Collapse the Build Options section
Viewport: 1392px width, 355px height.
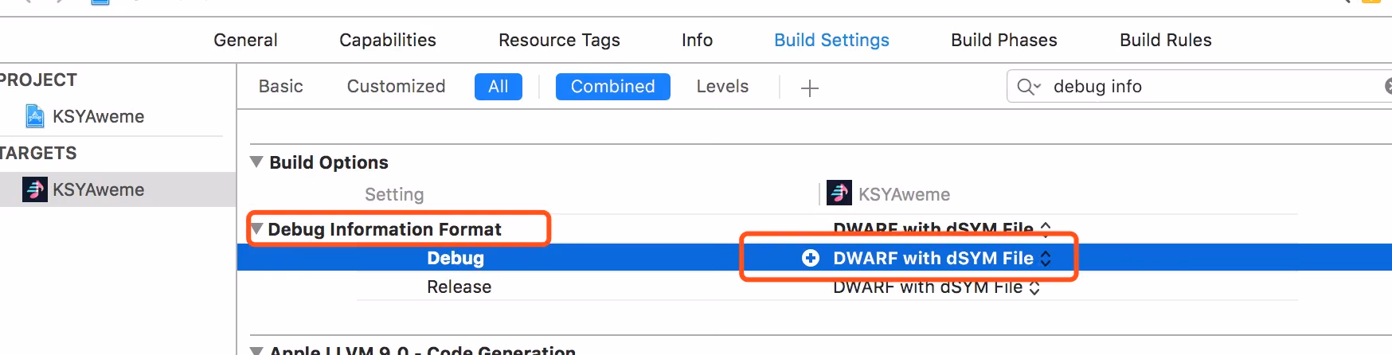pyautogui.click(x=256, y=162)
